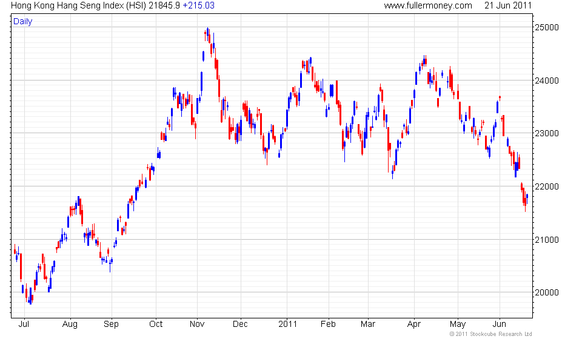This screenshot has width=582, height=339.
Task: Select the index value 21845.9
Action: point(164,5)
